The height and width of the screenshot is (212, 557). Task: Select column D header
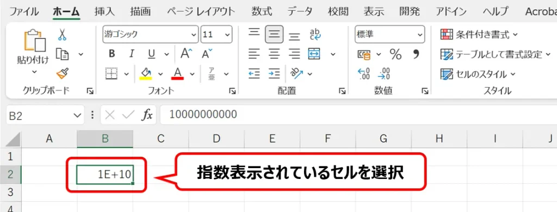(216, 139)
